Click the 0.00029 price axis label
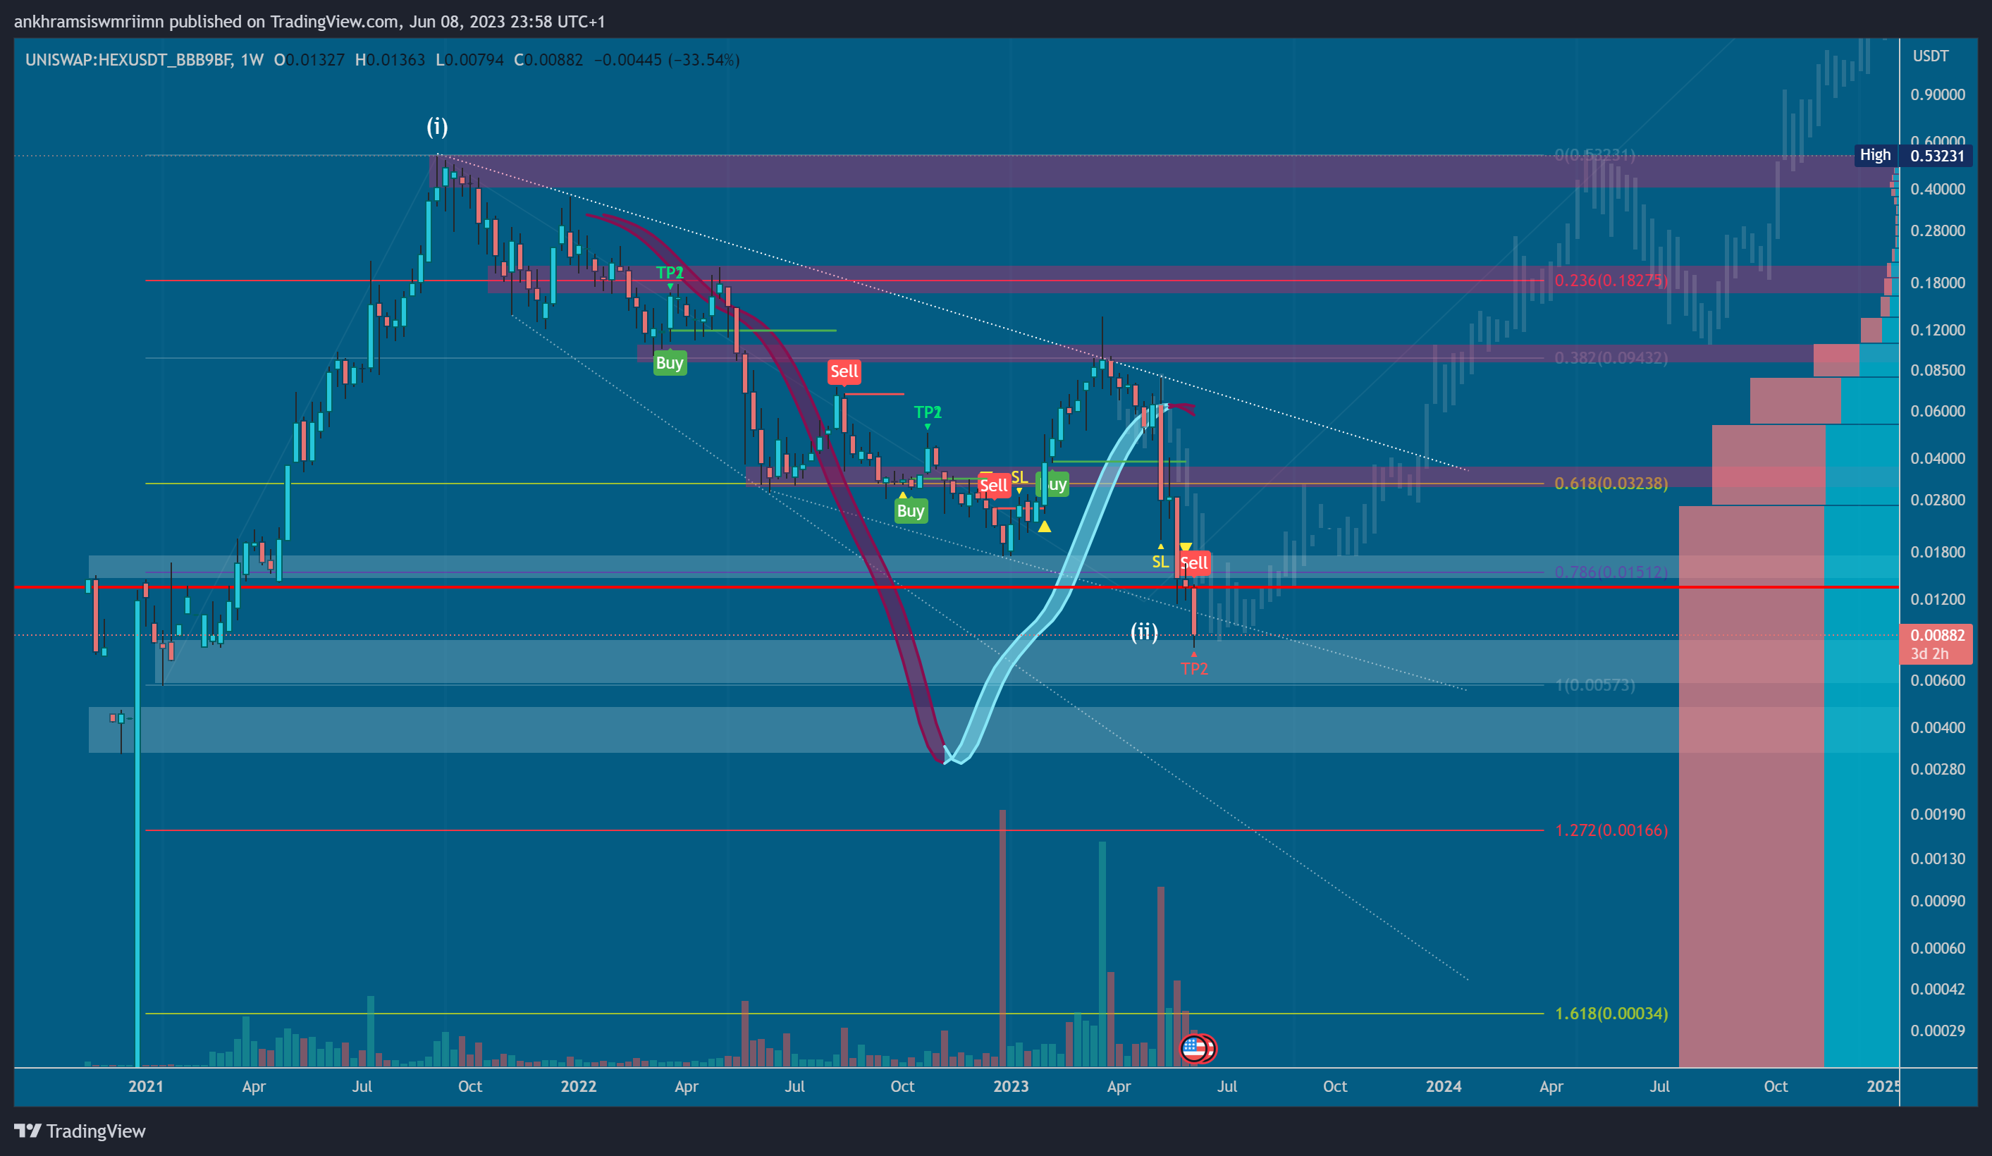This screenshot has height=1156, width=1992. pyautogui.click(x=1938, y=1031)
